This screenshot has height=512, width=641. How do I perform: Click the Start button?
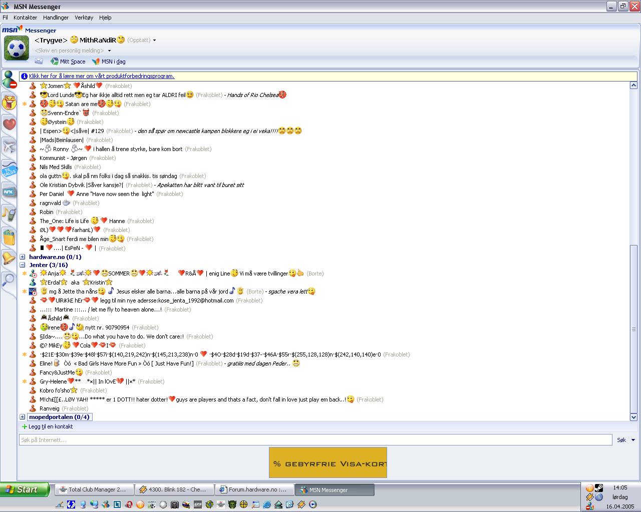pos(25,489)
